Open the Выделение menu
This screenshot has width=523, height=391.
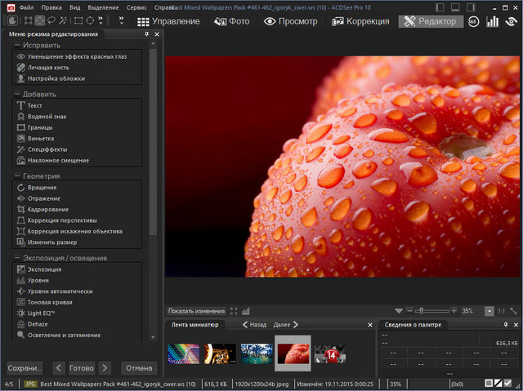click(x=102, y=7)
